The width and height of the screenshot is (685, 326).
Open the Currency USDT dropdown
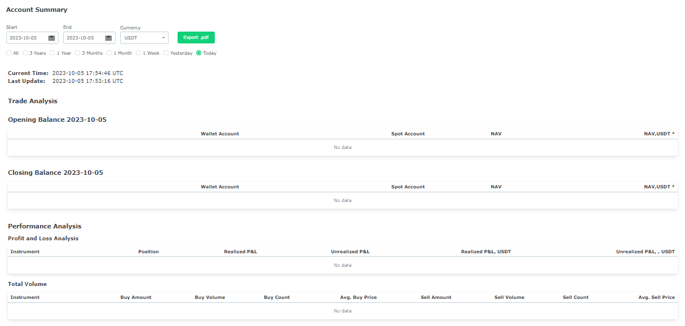(x=144, y=38)
